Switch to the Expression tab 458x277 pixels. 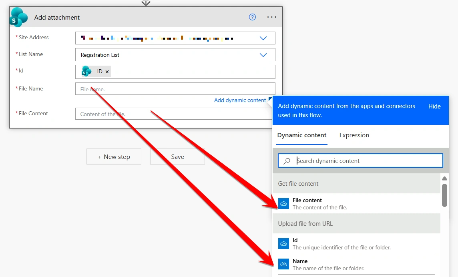[354, 135]
